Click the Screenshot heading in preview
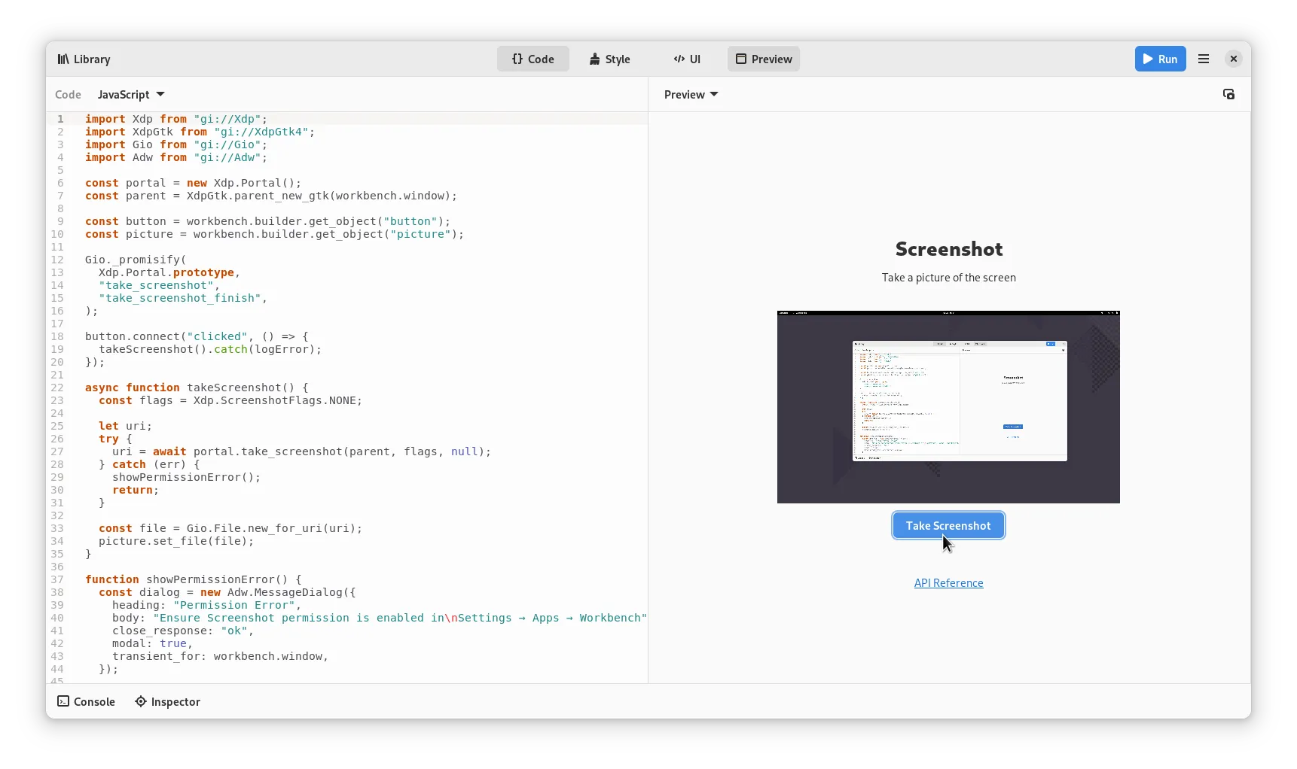The image size is (1297, 769). point(948,249)
